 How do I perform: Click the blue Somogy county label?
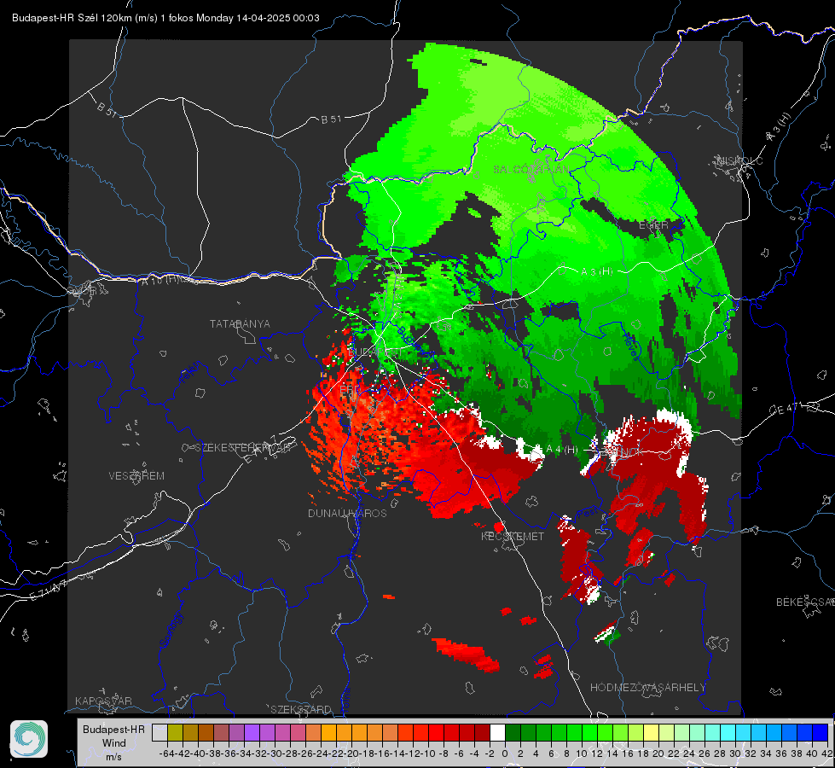[x=171, y=630]
